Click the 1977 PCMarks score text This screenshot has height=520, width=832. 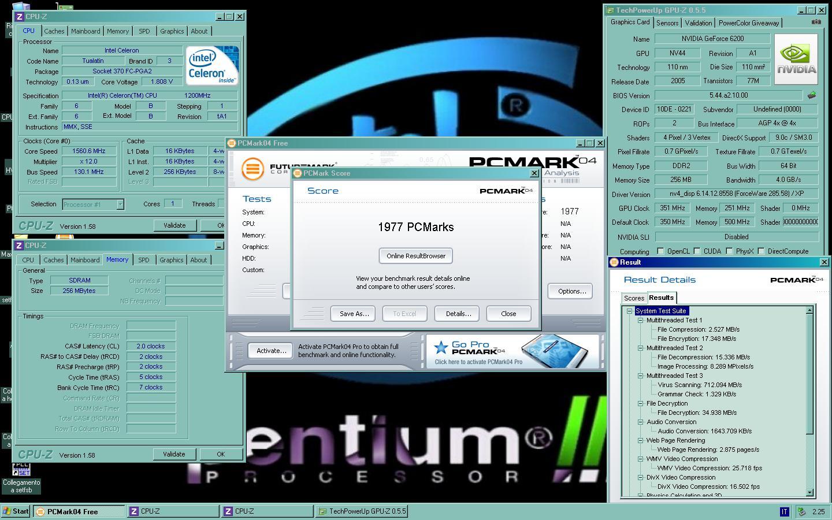click(x=416, y=227)
